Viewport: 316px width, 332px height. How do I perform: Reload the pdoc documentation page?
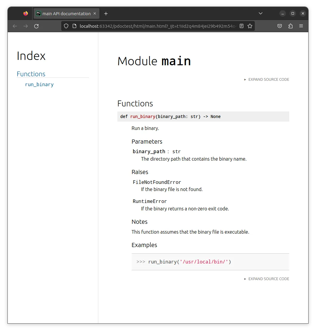(x=36, y=26)
